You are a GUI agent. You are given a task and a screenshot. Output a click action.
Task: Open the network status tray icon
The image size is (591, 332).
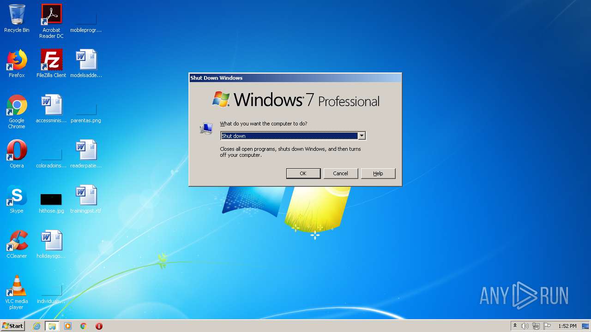point(536,326)
